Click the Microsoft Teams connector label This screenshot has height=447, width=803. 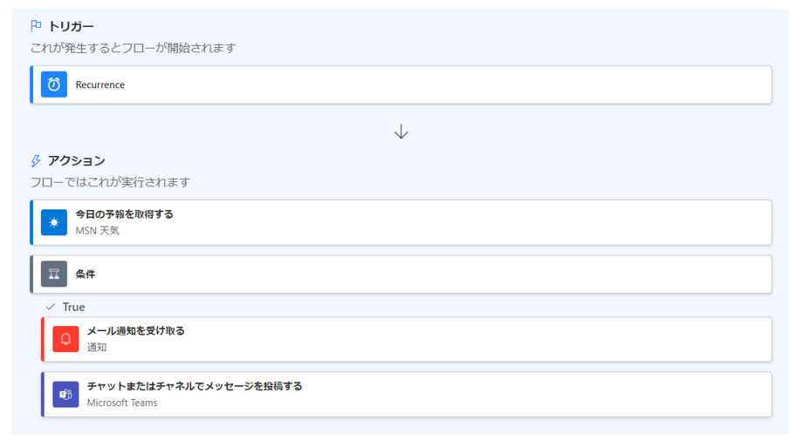tap(122, 403)
